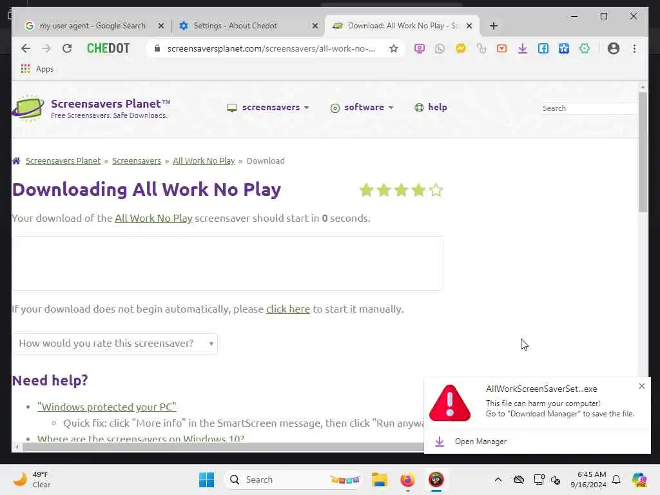
Task: Open the purple screen recorder extension icon
Action: pos(419,48)
